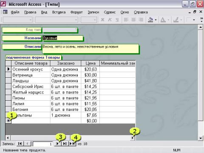Click main form scroll down arrow
Image resolution: width=204 pixels, height=153 pixels.
click(201, 138)
